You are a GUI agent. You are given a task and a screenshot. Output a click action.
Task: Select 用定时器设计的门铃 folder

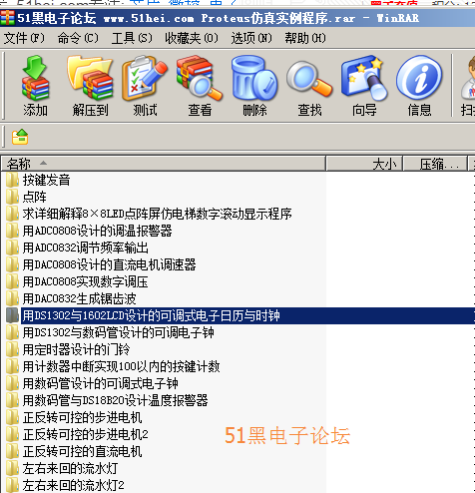(76, 349)
